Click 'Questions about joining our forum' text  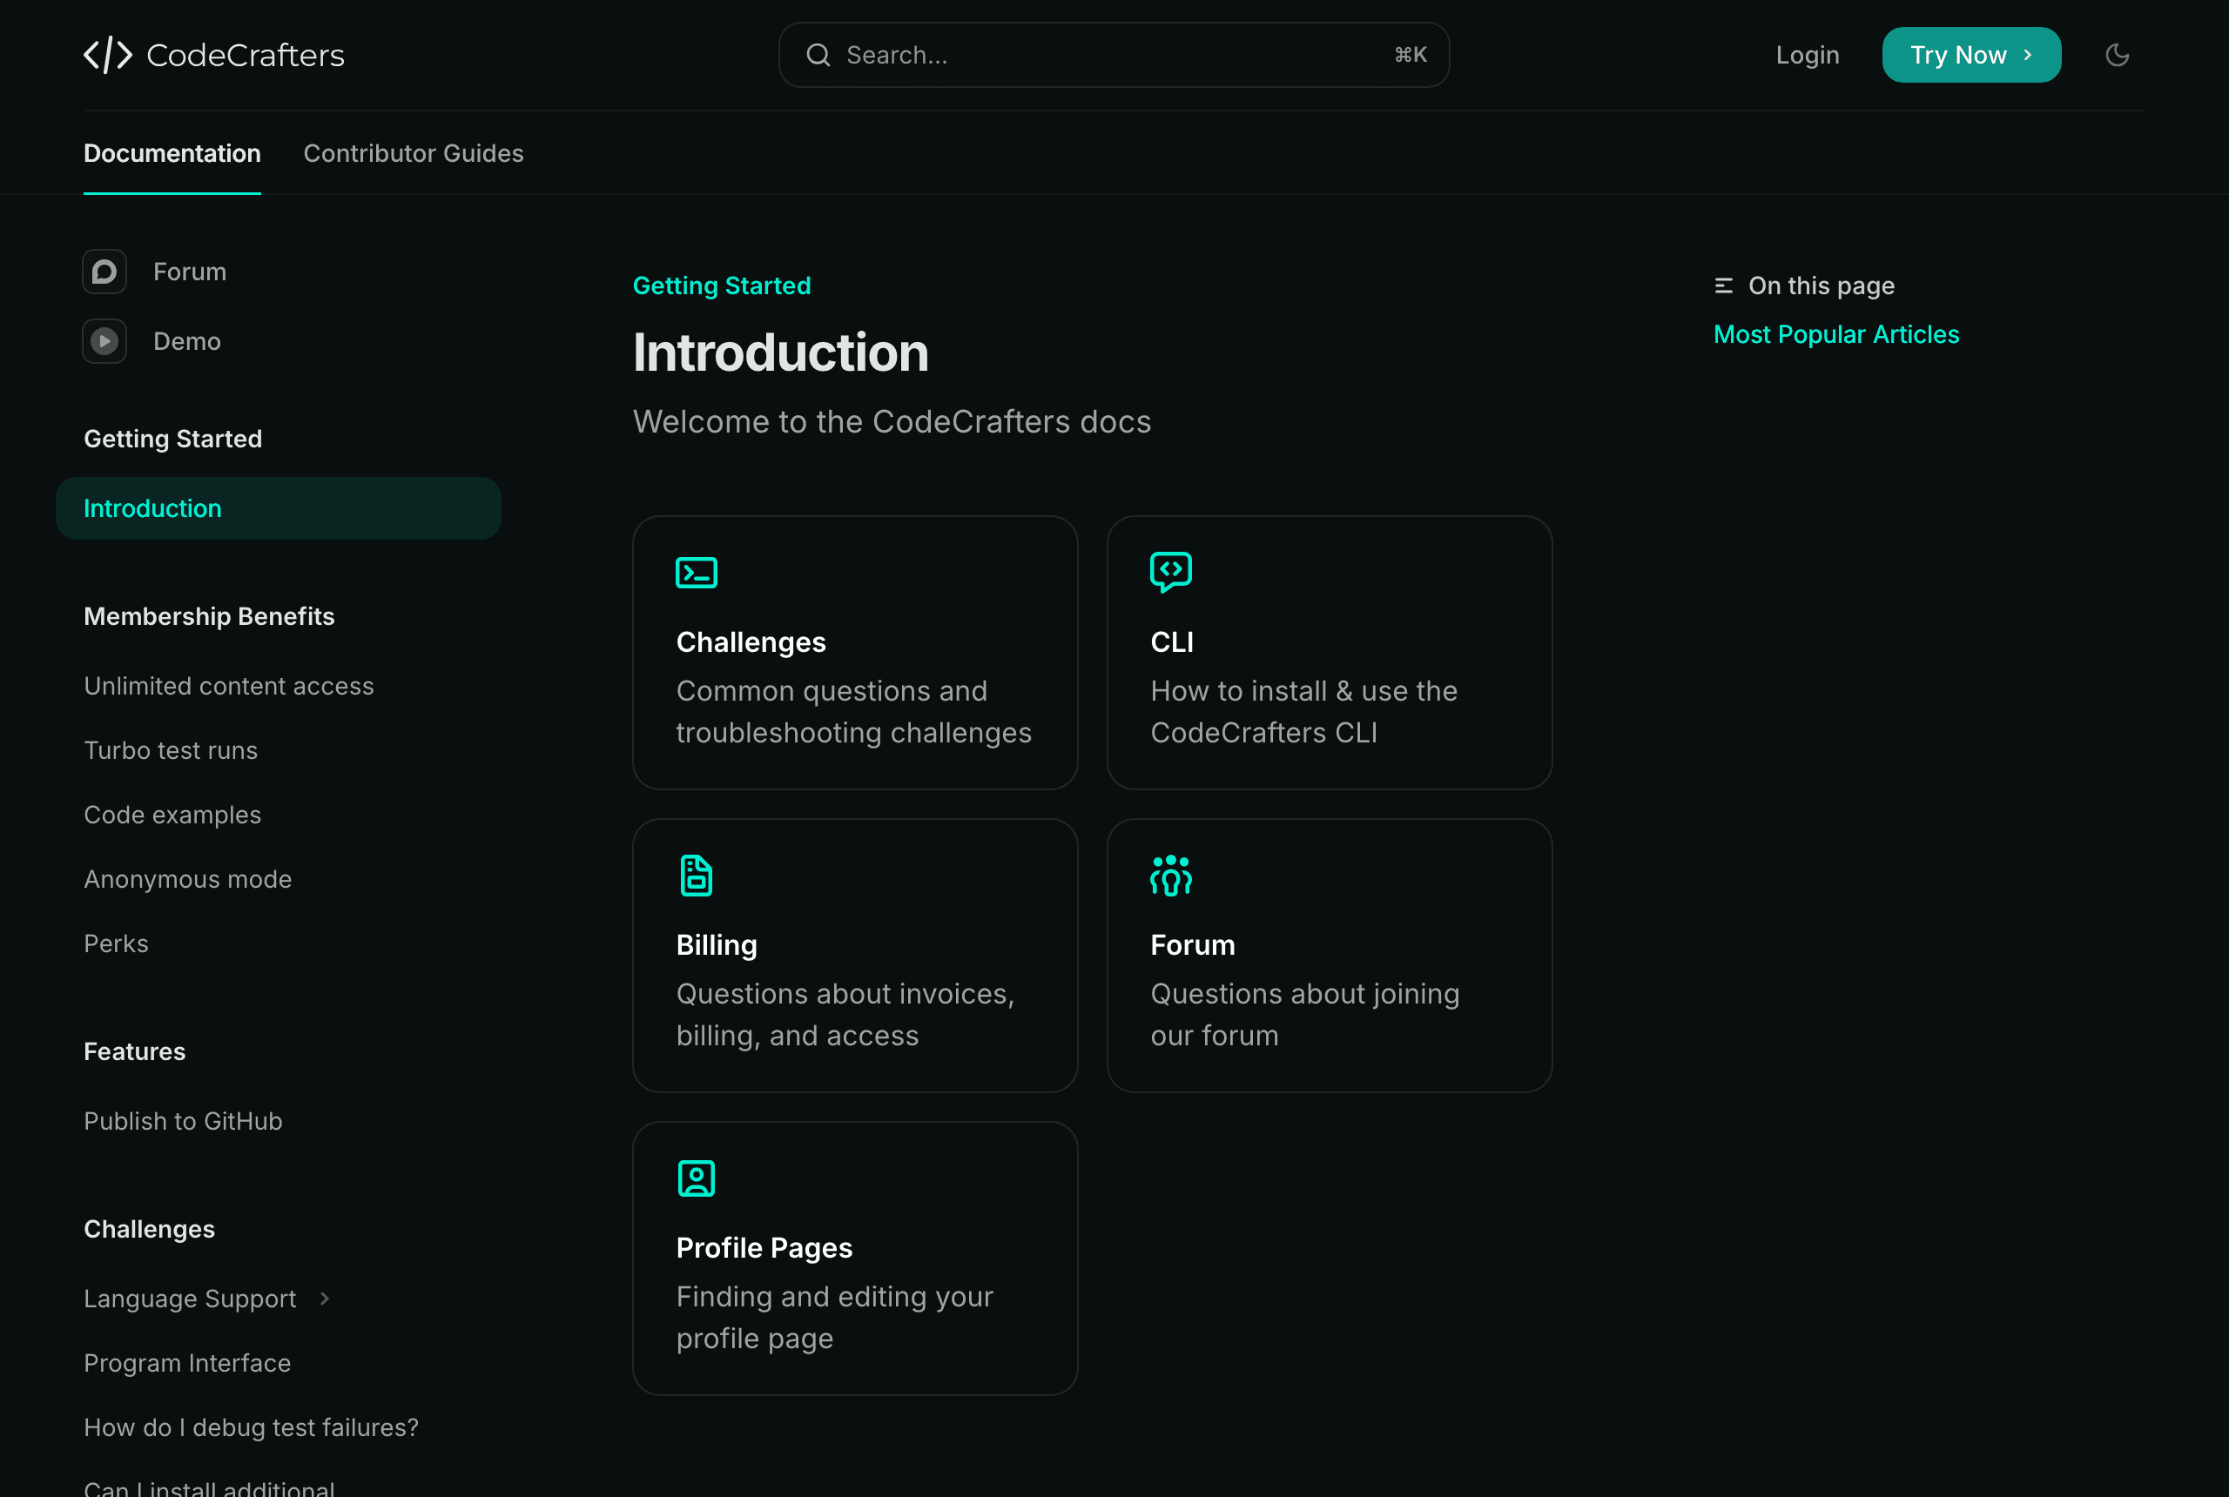(1304, 1015)
